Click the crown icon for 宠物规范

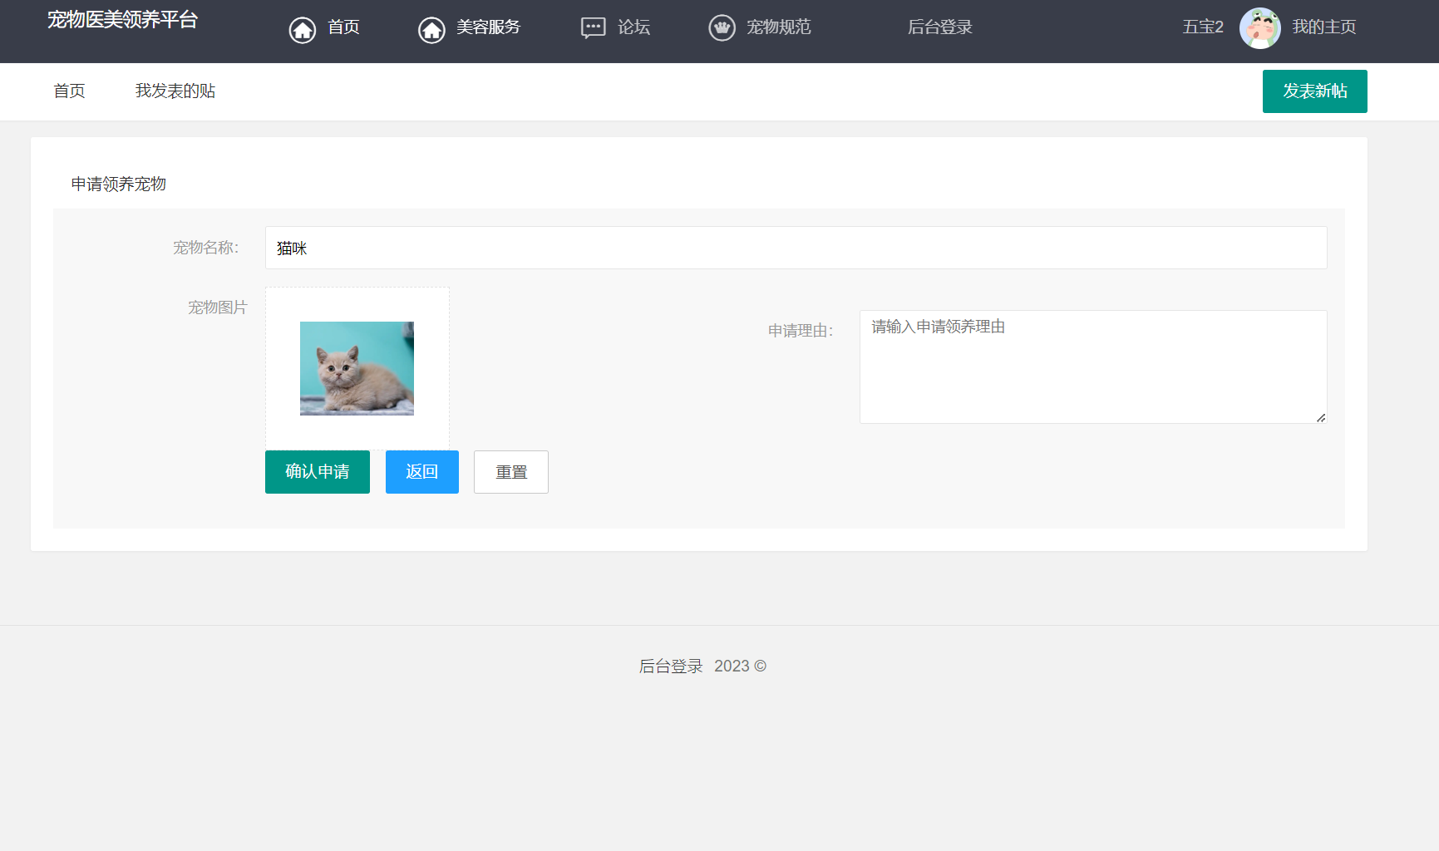722,27
